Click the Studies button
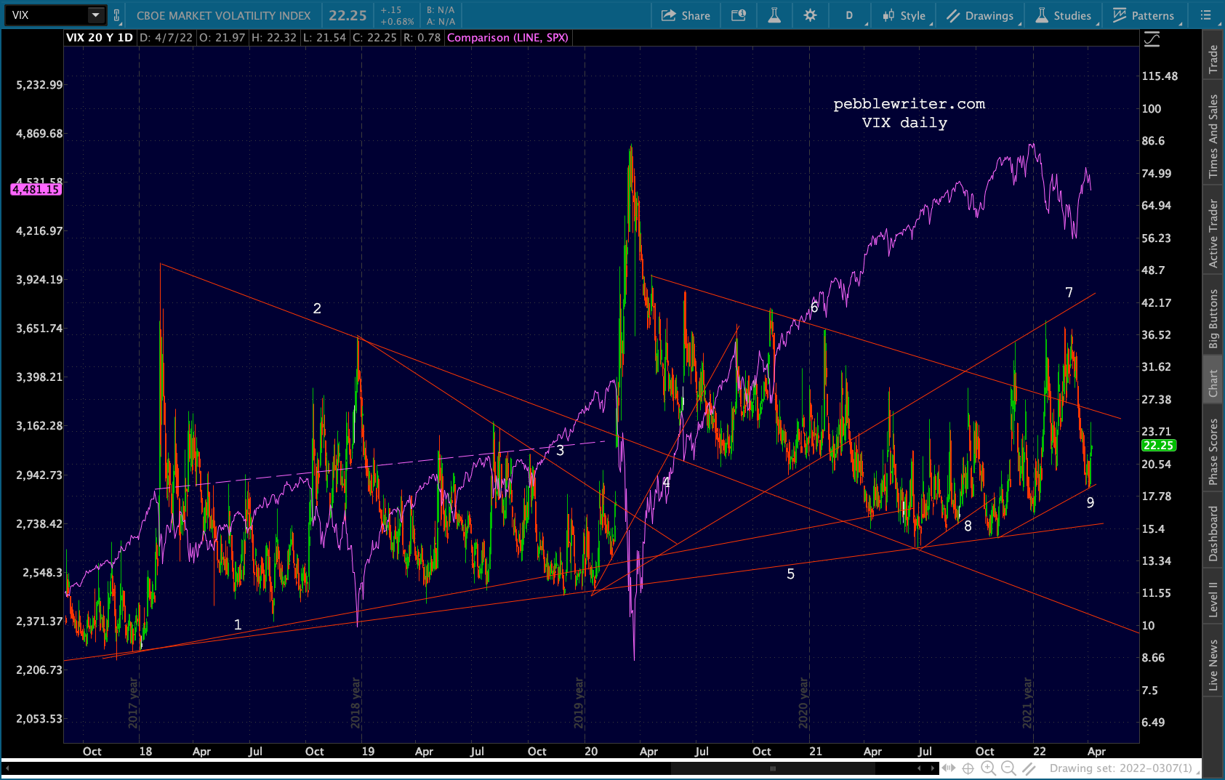 pos(1063,15)
